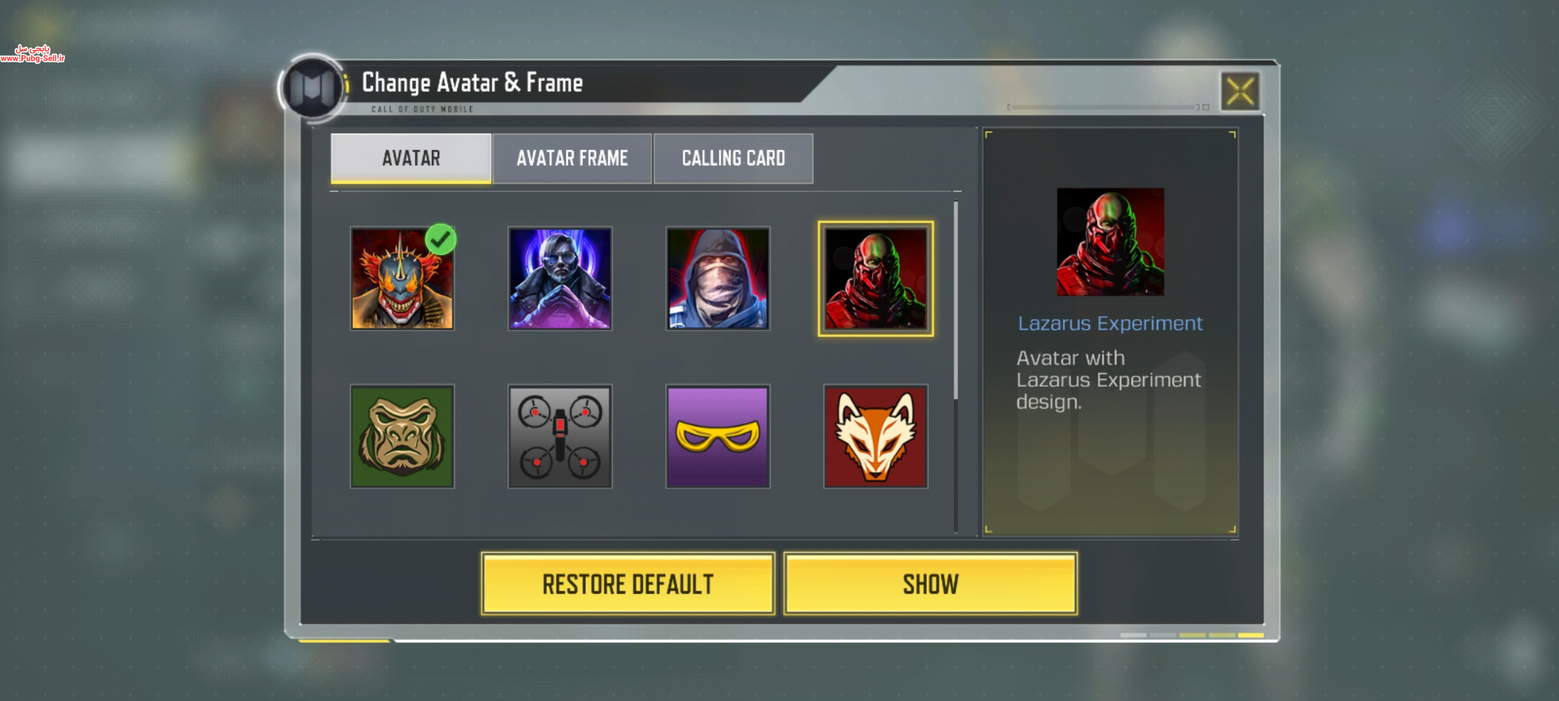Pick the hooded masked soldier avatar
This screenshot has height=701, width=1559.
(718, 278)
